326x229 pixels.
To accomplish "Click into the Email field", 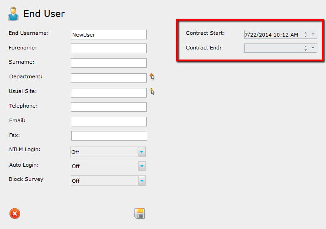I will click(109, 121).
